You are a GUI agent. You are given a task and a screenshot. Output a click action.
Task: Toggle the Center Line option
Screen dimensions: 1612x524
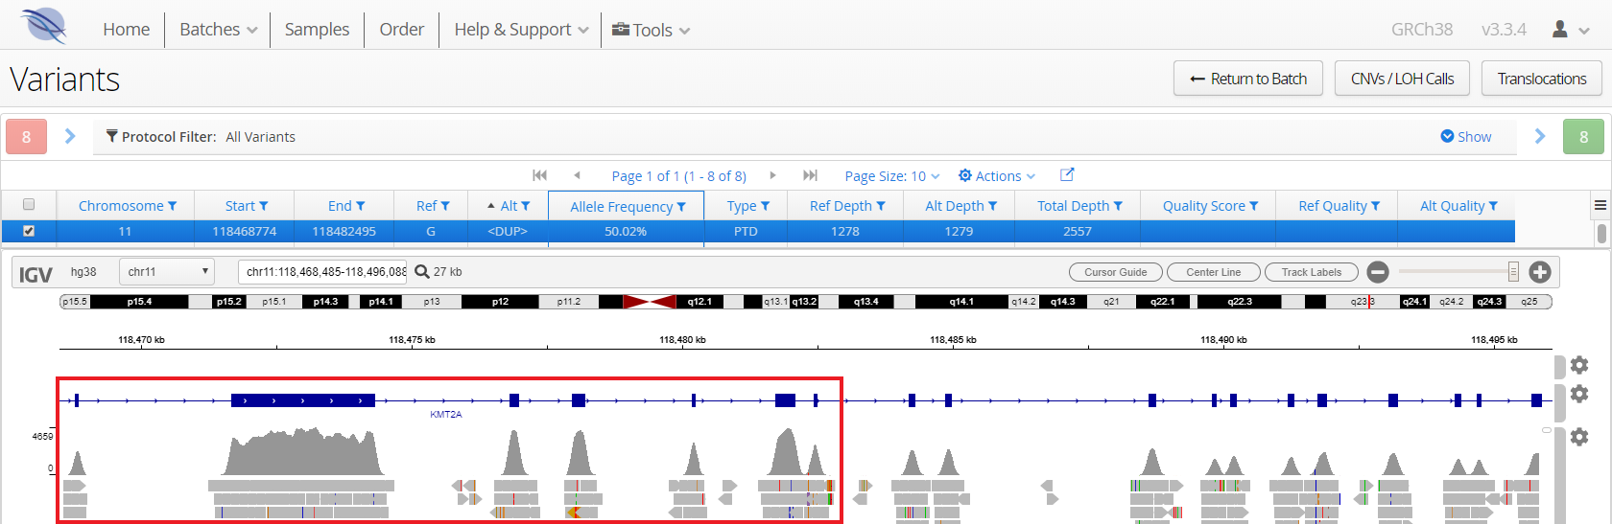(1214, 272)
